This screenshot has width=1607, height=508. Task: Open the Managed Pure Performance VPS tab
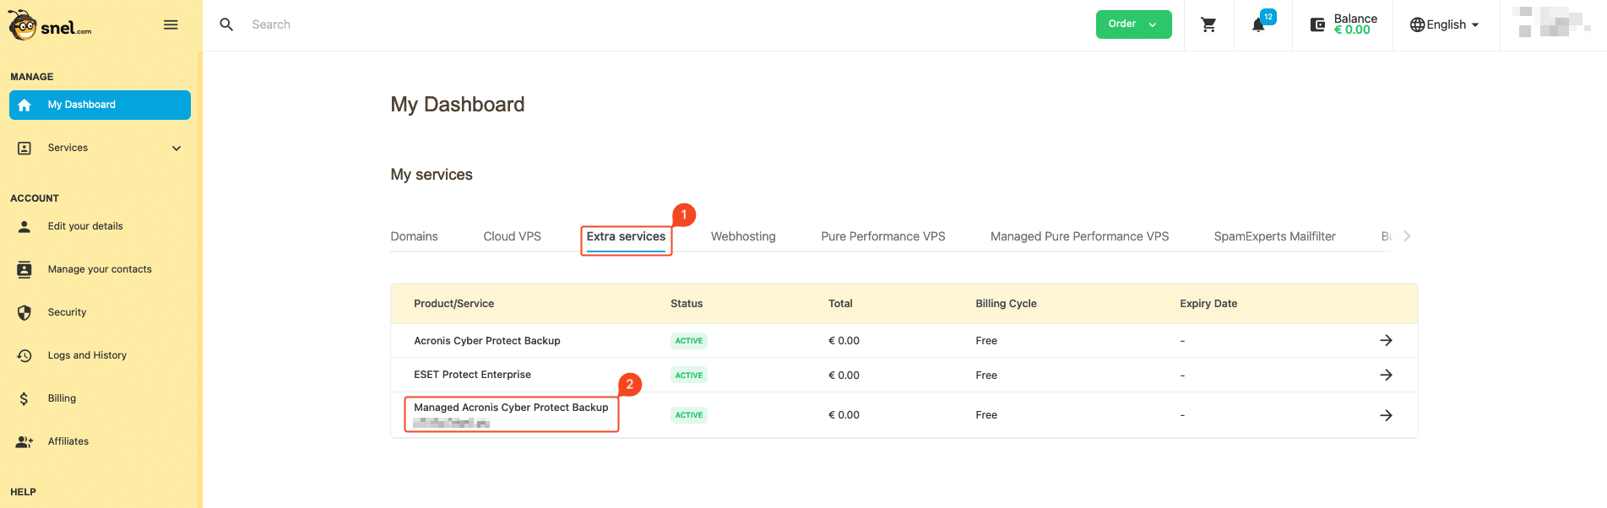[1079, 236]
